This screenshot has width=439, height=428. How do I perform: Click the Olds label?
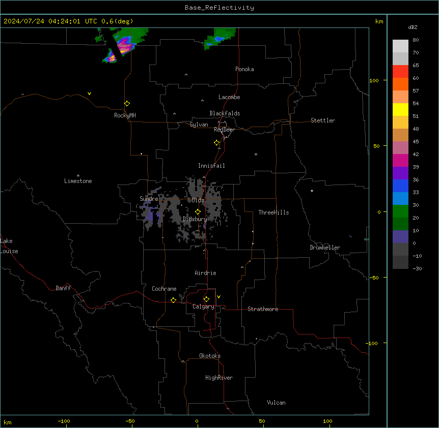pyautogui.click(x=198, y=200)
